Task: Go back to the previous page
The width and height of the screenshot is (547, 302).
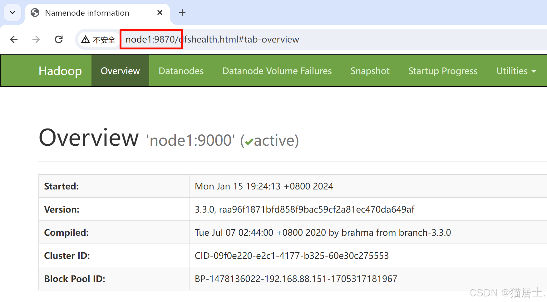Action: pyautogui.click(x=14, y=39)
